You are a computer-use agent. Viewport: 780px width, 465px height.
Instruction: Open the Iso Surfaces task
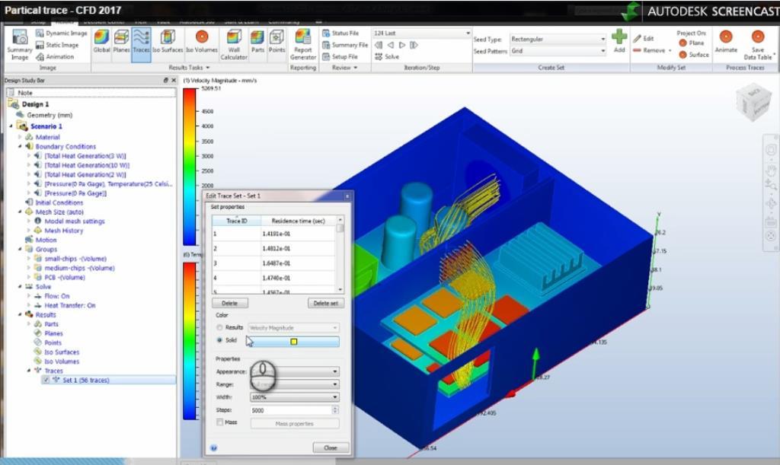click(x=168, y=41)
